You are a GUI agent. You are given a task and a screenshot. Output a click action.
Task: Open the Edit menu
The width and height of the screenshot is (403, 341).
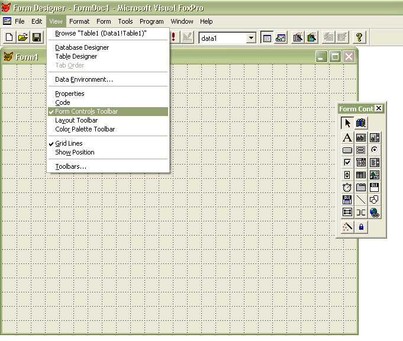pos(37,21)
